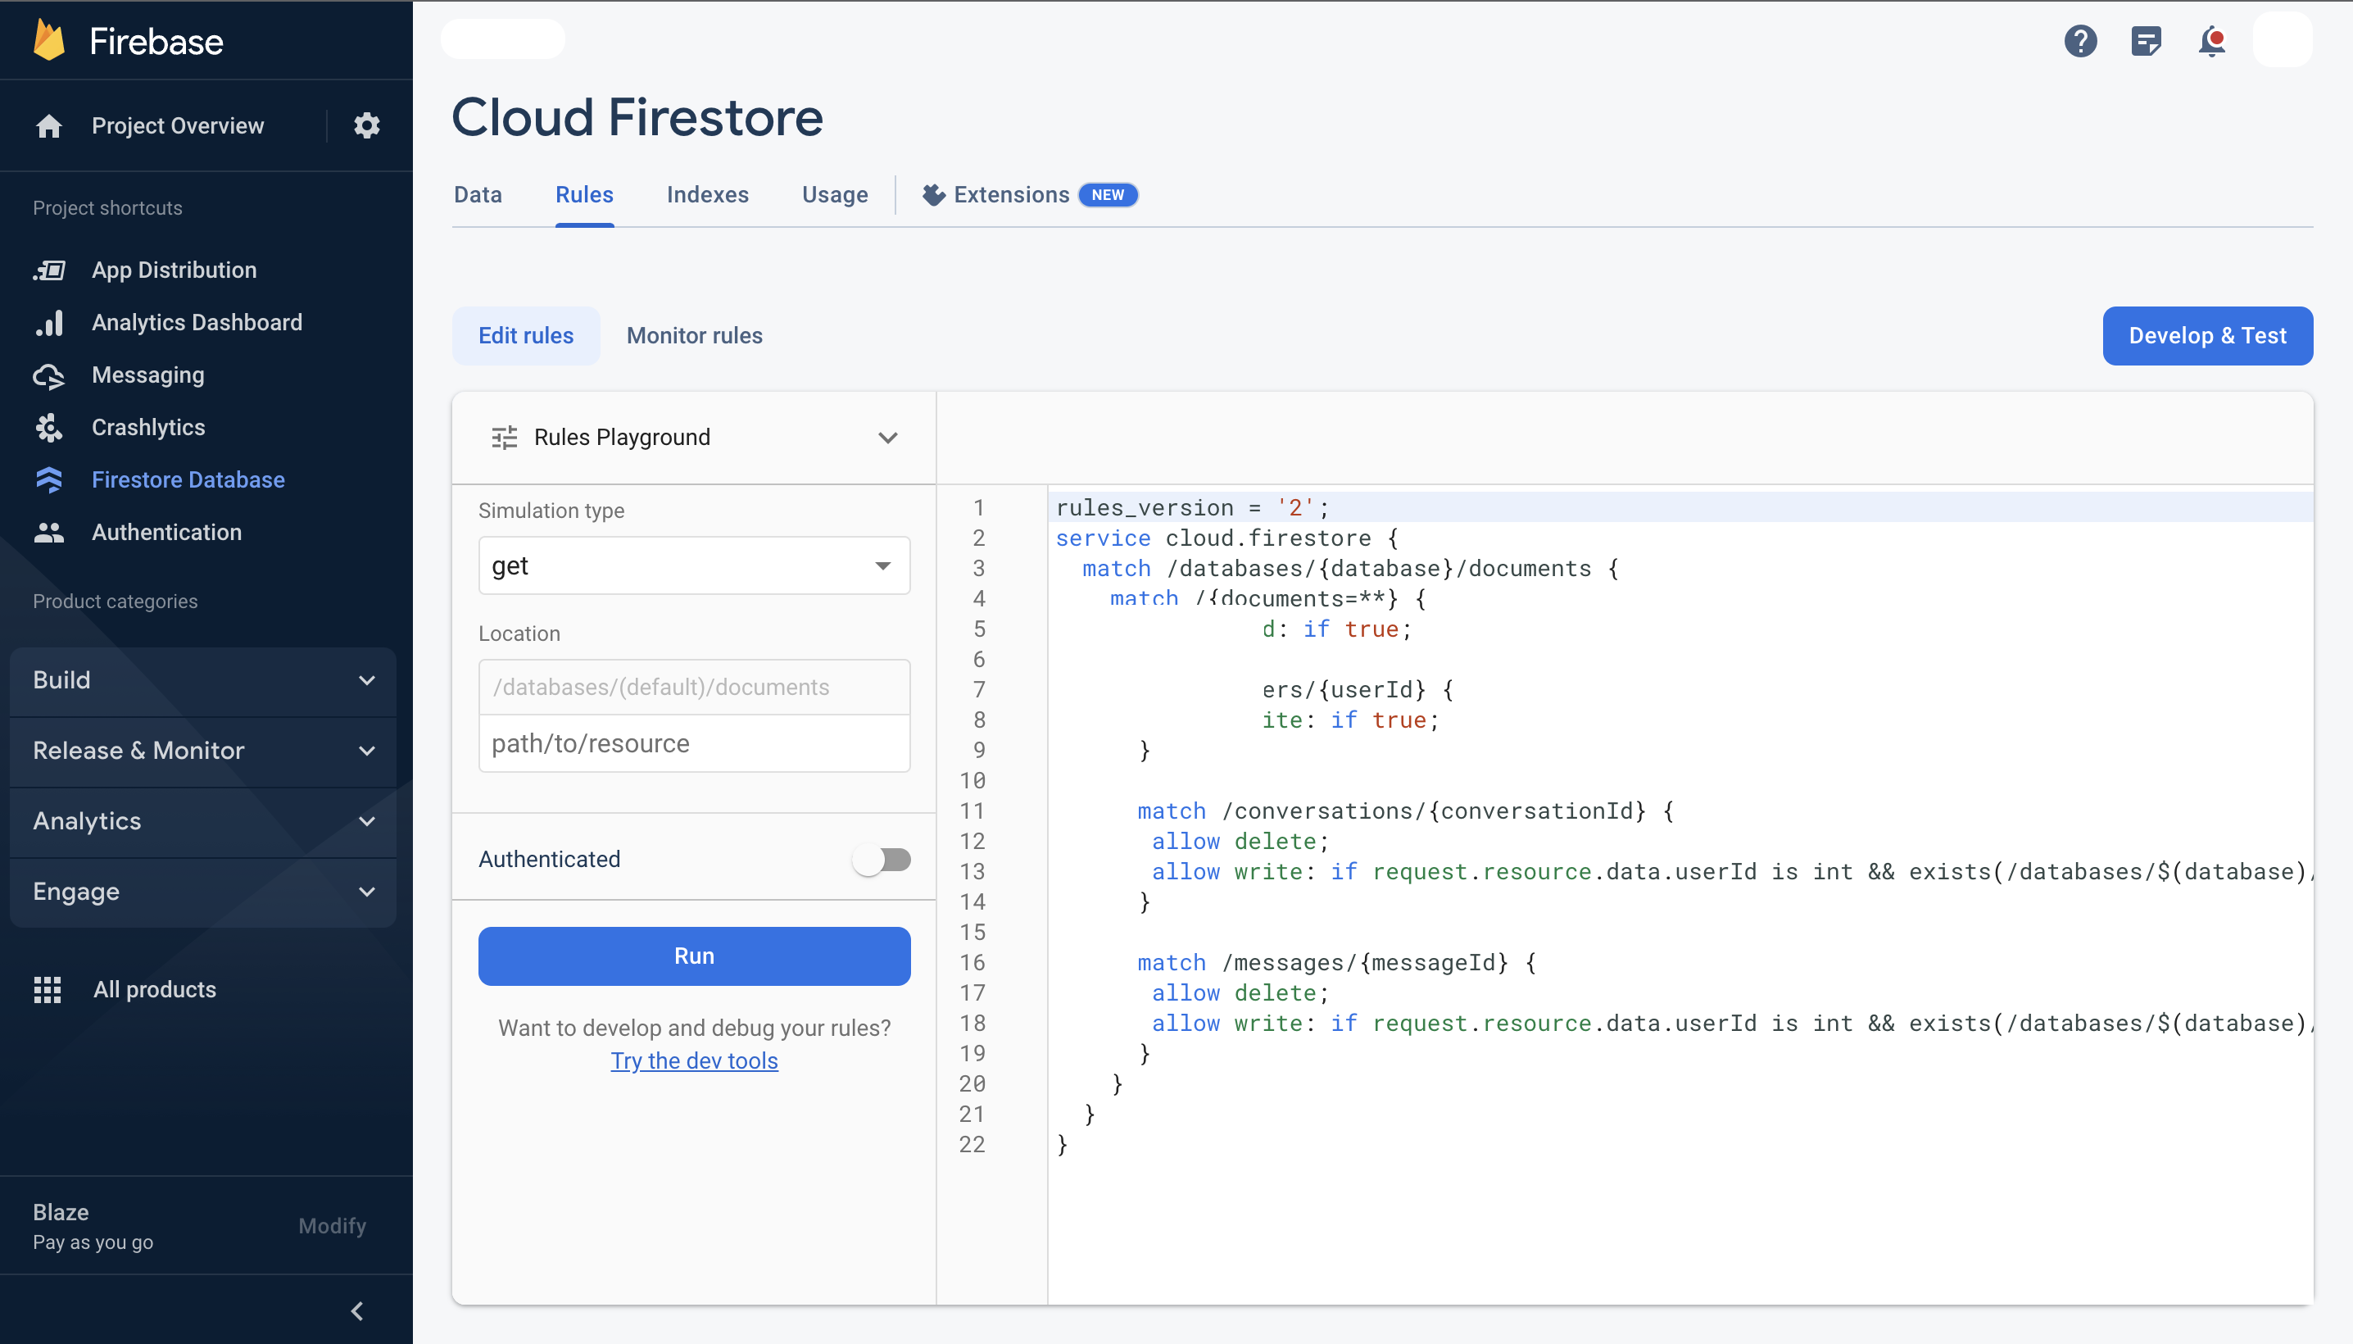Click the Authentication people icon
The image size is (2353, 1344).
point(49,533)
